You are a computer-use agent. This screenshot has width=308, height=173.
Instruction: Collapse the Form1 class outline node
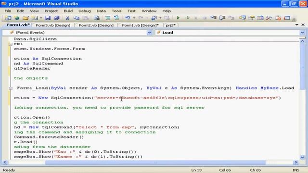pyautogui.click(x=11, y=44)
